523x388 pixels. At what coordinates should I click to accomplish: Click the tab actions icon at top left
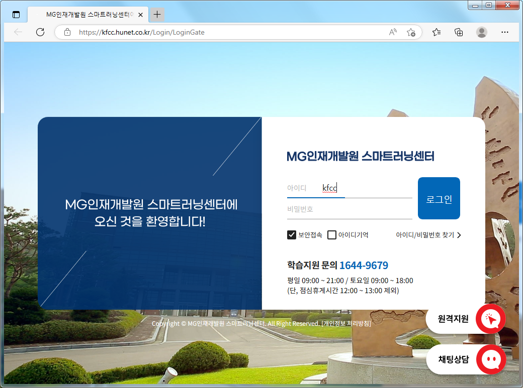click(x=16, y=15)
